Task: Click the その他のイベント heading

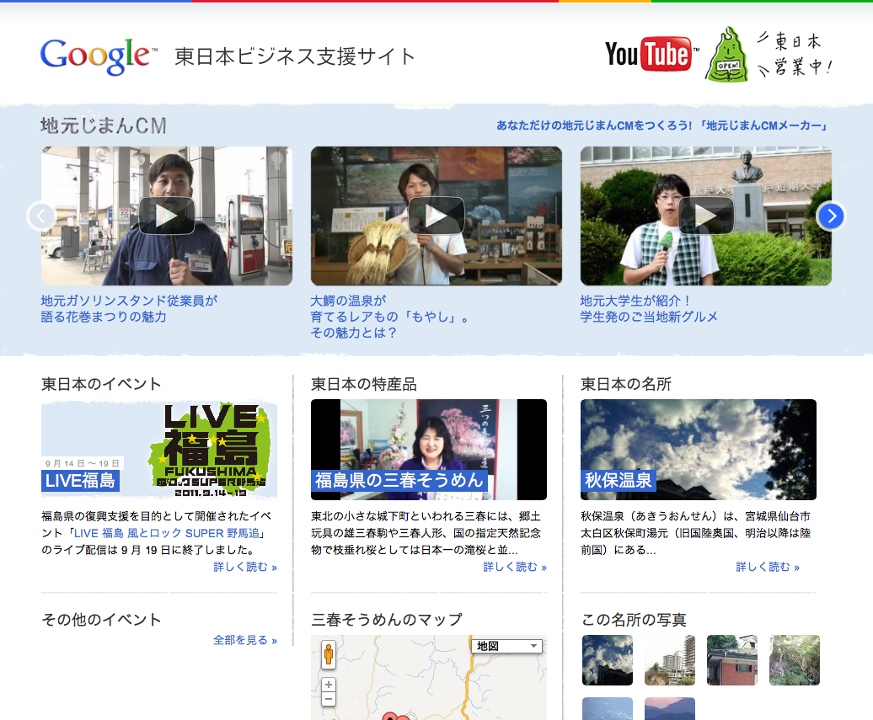Action: coord(101,619)
